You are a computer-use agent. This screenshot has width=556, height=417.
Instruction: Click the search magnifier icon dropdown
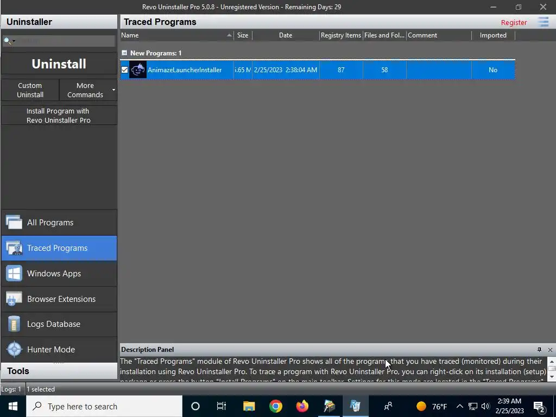(9, 41)
